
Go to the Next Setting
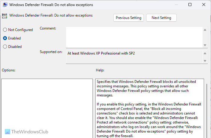point(161,18)
